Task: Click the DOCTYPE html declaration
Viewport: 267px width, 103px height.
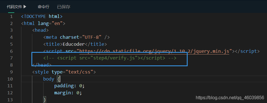Action: pos(42,17)
